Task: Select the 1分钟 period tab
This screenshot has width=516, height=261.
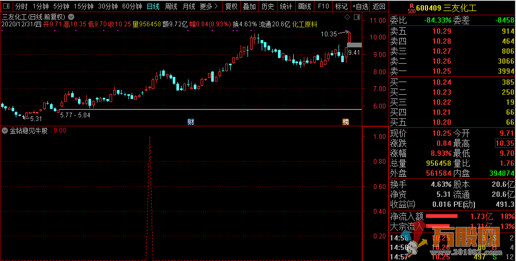Action: [41, 6]
